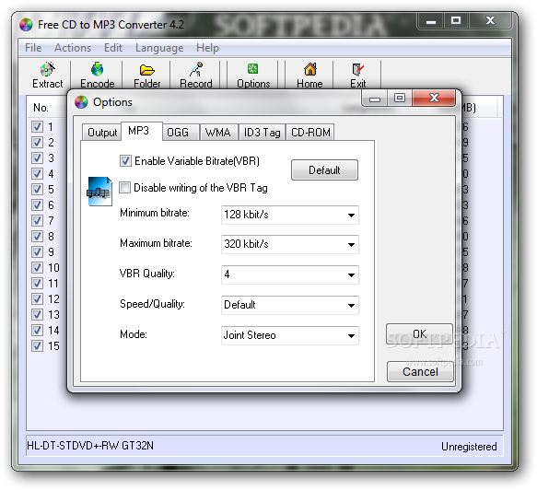Screen dimensions: 537x490
Task: Toggle track 2 checkbox
Action: point(38,142)
